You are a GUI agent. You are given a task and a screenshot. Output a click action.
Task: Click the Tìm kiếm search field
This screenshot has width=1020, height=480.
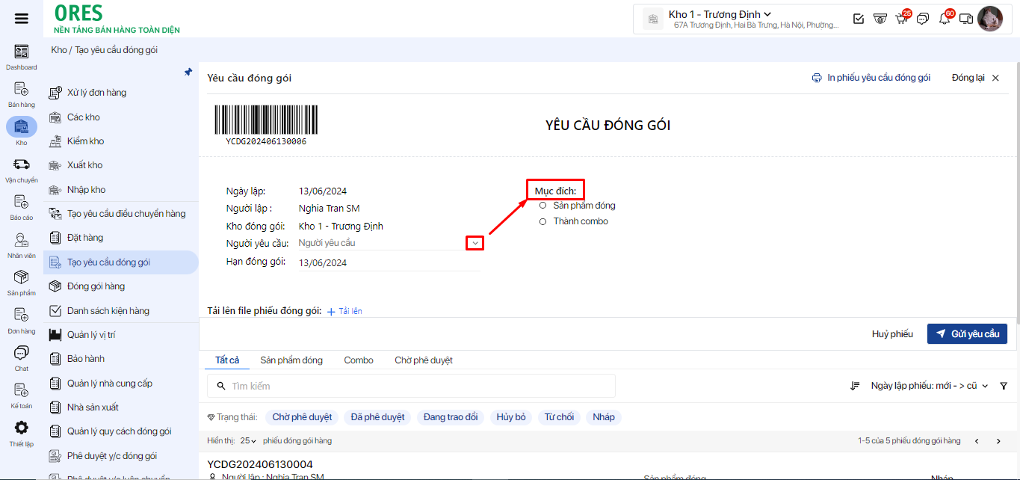(418, 386)
